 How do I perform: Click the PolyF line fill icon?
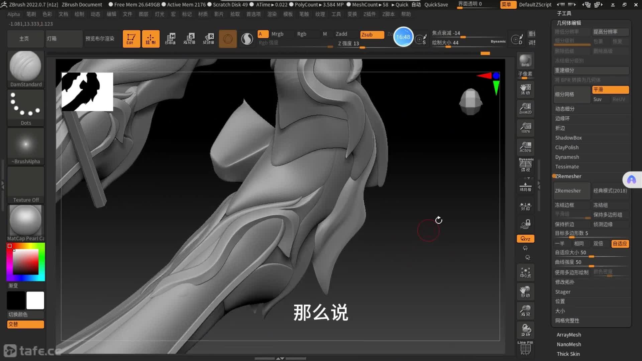pyautogui.click(x=525, y=348)
